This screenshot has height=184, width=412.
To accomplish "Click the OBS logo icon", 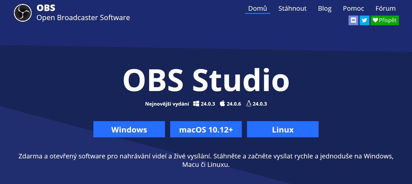I will pyautogui.click(x=23, y=13).
